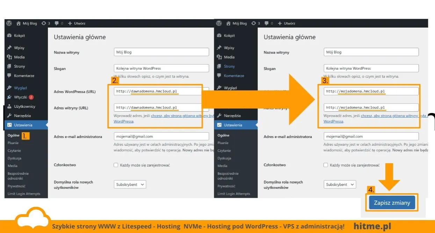Expand the Subskrybent dropdown in right panel

(340, 184)
